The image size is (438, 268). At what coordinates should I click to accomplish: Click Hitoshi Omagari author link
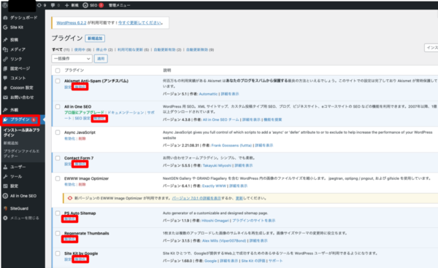215,221
